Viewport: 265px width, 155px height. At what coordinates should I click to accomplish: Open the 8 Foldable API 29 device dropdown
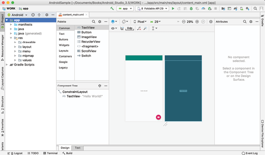pyautogui.click(x=152, y=9)
